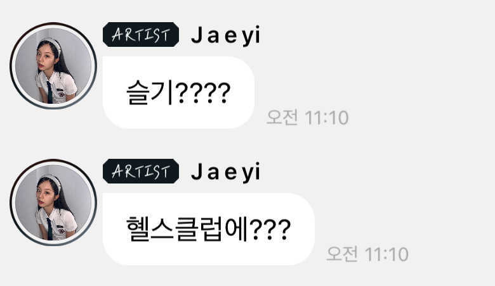The height and width of the screenshot is (286, 495).
Task: Click the 오전 11:10 timestamp beside 헬스클럽에???
Action: pyautogui.click(x=367, y=254)
